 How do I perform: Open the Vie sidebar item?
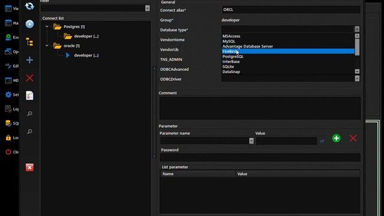coord(11,8)
